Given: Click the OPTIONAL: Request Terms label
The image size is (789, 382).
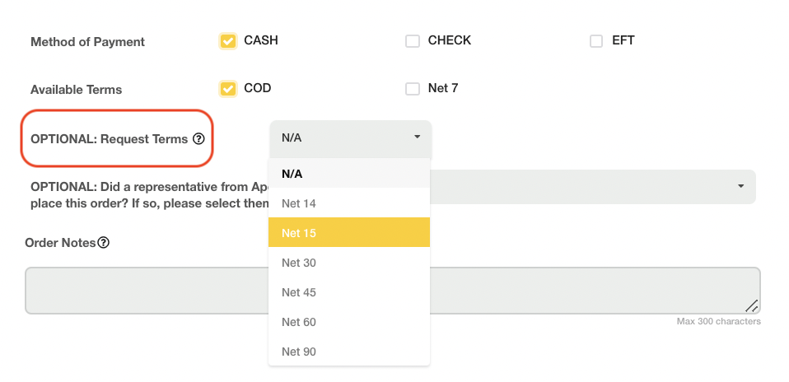Looking at the screenshot, I should point(109,139).
